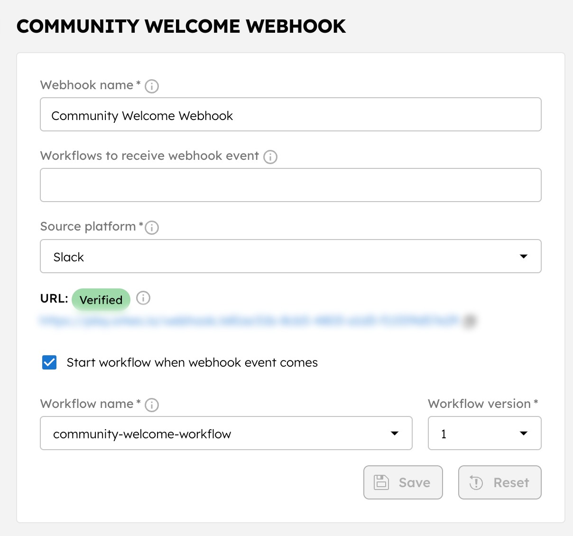The width and height of the screenshot is (573, 536).
Task: Click the floppy disk icon on the Save button
Action: [x=381, y=482]
